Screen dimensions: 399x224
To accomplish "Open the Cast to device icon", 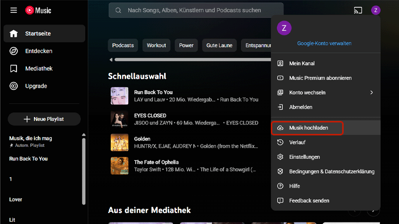I will click(x=358, y=10).
